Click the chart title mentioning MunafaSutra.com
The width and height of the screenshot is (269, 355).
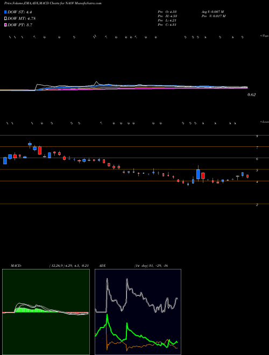point(53,3)
